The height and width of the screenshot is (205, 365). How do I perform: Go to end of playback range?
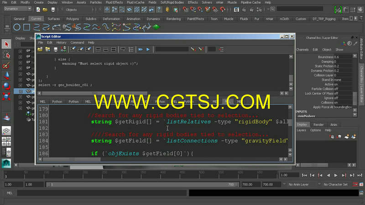[360, 175]
